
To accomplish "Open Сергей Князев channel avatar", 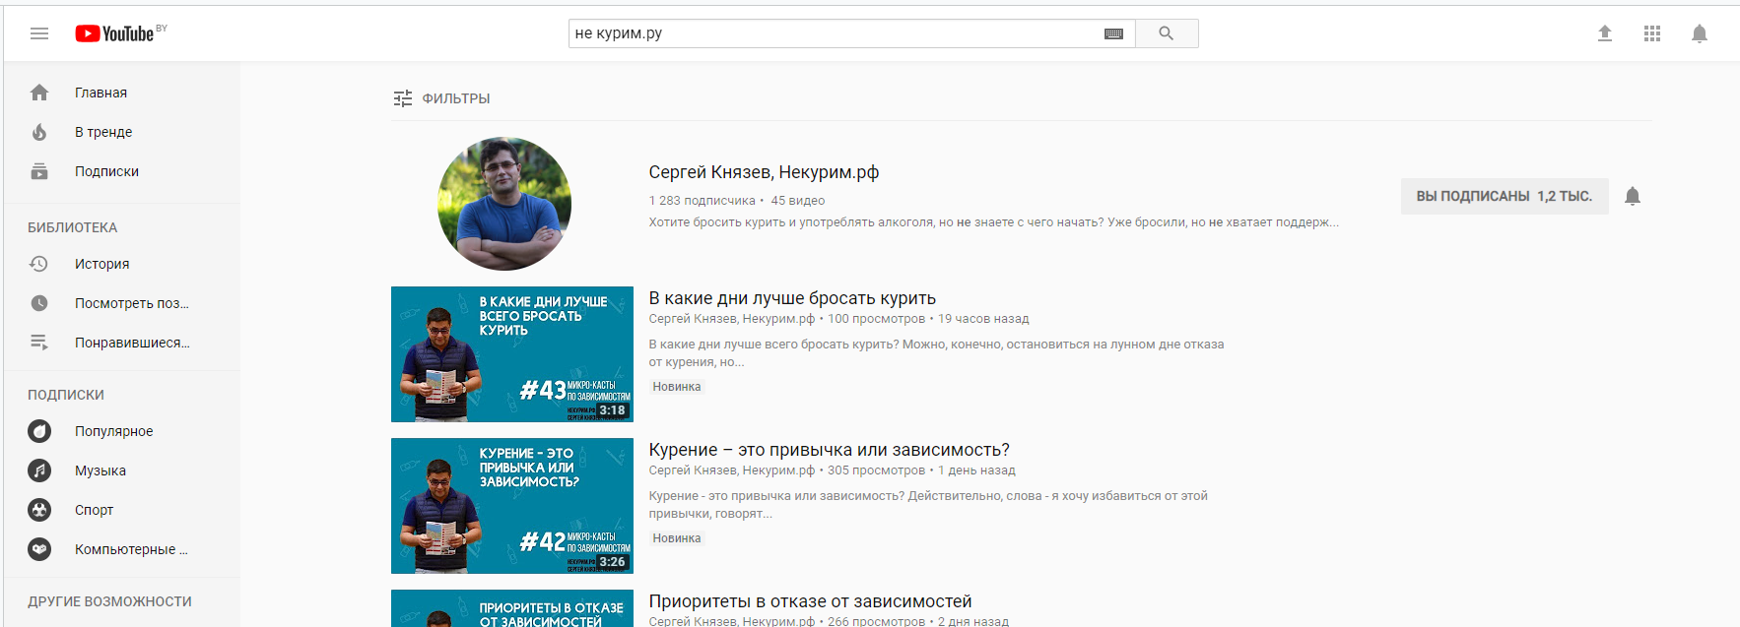I will pos(504,204).
